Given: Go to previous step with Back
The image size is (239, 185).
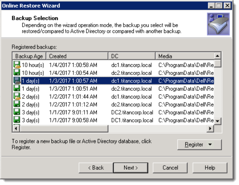Looking at the screenshot, I should pos(96,168).
